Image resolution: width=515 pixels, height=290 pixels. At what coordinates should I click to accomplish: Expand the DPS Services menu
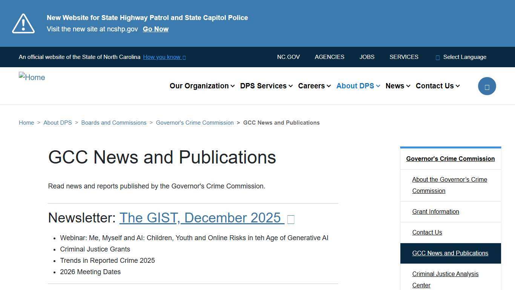263,86
